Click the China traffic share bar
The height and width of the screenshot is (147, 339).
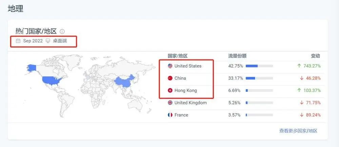pos(259,78)
